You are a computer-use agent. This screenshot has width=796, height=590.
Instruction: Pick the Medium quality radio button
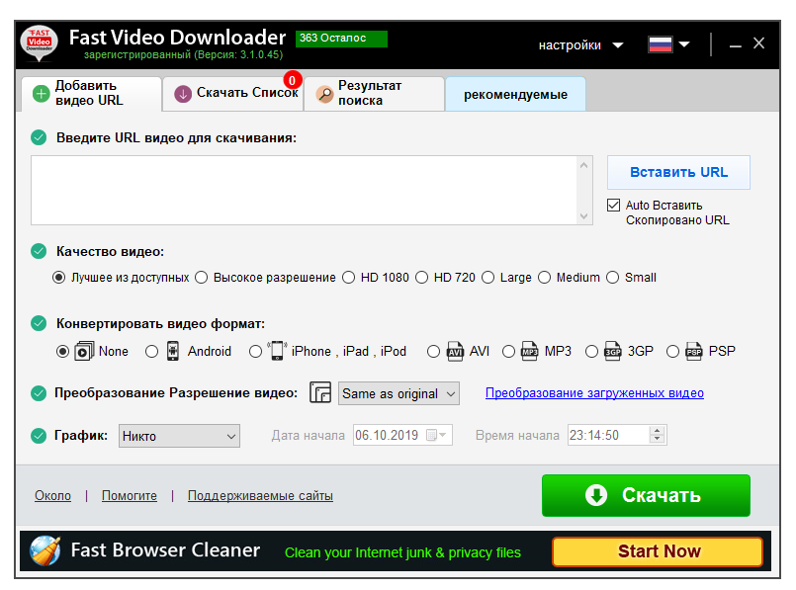(544, 278)
